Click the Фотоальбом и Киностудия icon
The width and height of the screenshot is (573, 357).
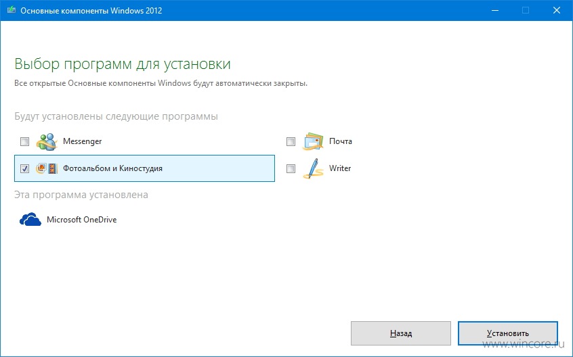[x=47, y=168]
